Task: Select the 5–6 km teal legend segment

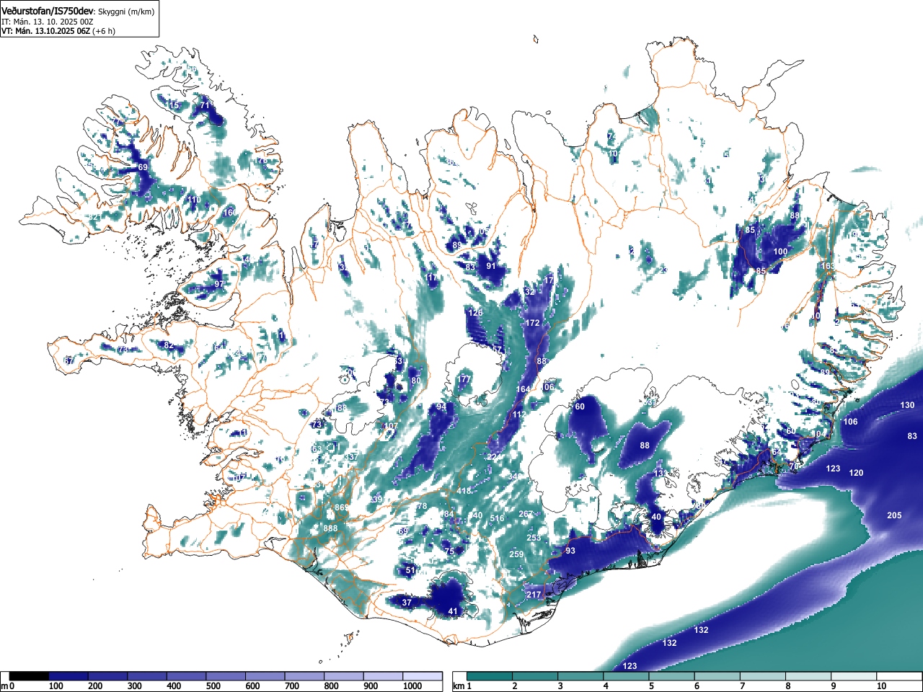Action: point(671,676)
